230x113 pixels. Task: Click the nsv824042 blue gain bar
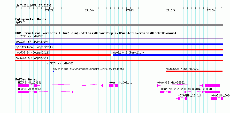[168, 55]
